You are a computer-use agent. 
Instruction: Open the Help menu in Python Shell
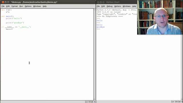tap(134, 6)
